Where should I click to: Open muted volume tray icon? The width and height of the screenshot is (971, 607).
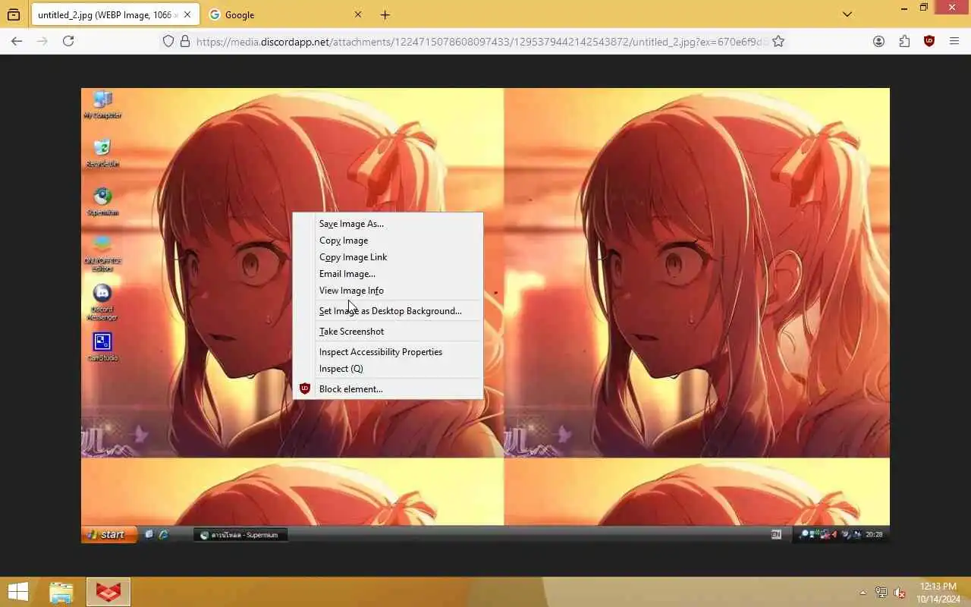coord(900,593)
